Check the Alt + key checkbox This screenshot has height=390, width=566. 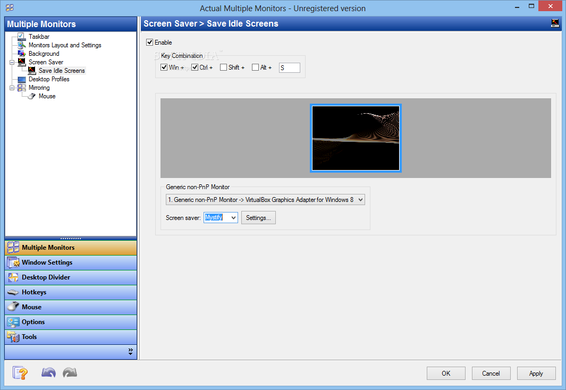point(255,67)
